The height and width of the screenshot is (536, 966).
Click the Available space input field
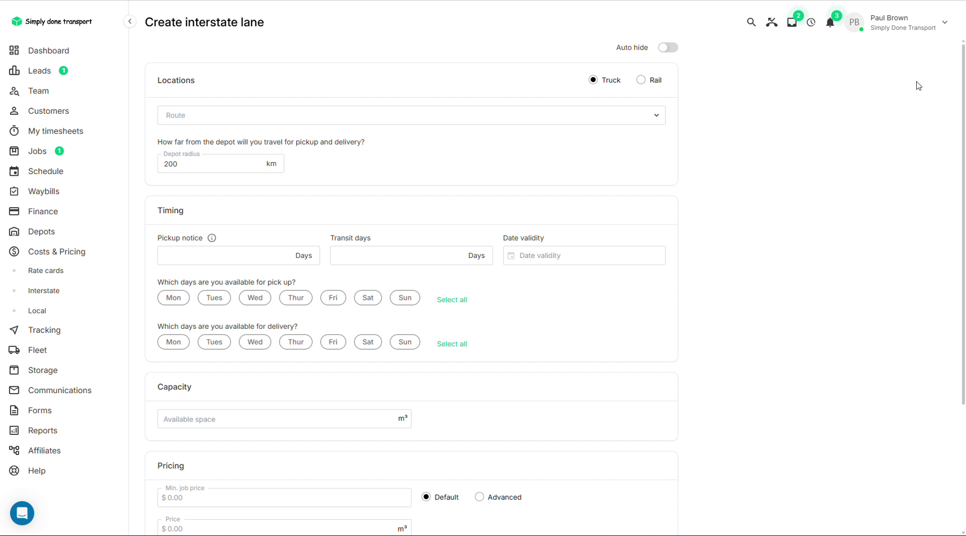[x=285, y=419]
